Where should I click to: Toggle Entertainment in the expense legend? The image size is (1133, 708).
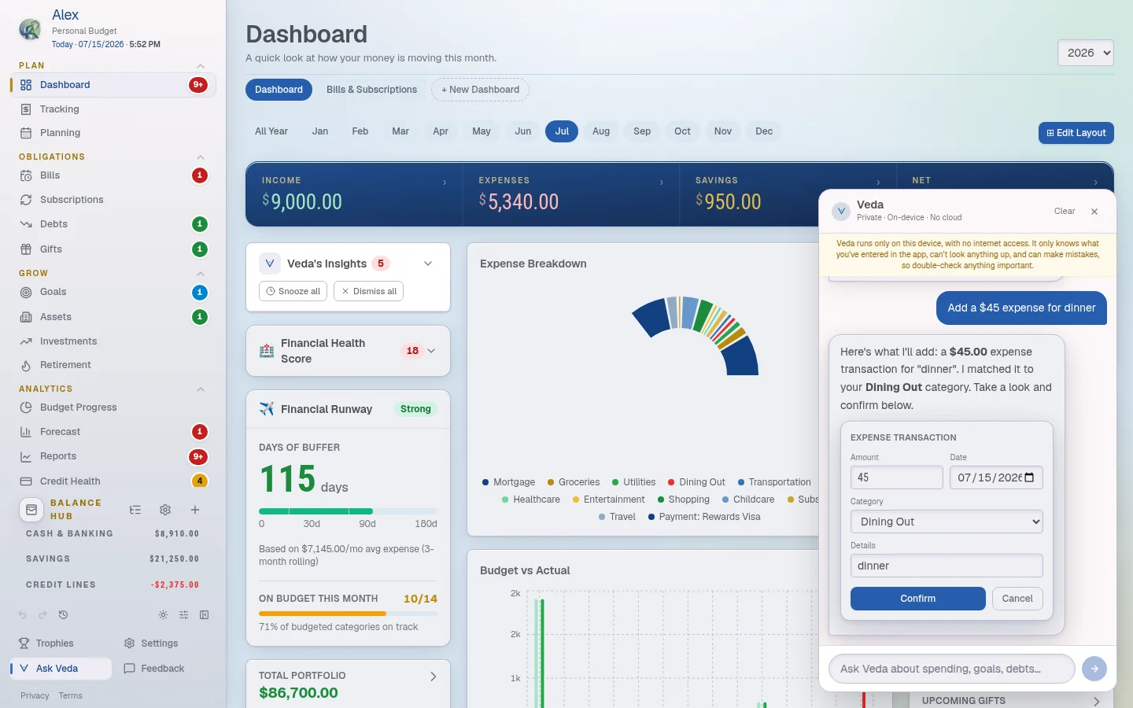click(608, 500)
